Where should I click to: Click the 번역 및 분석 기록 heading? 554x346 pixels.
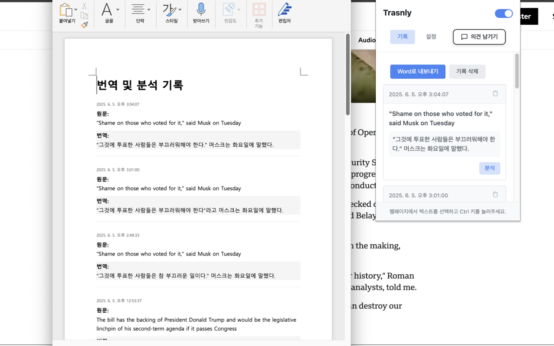pyautogui.click(x=140, y=85)
